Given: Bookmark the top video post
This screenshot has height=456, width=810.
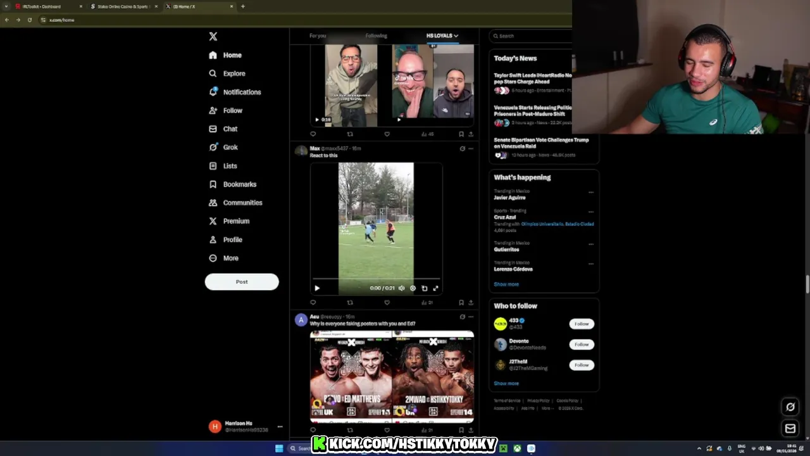Looking at the screenshot, I should tap(461, 134).
